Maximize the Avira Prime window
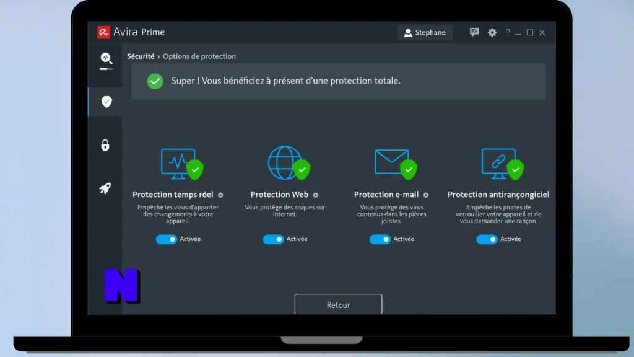Viewport: 634px width, 357px height. pyautogui.click(x=530, y=32)
